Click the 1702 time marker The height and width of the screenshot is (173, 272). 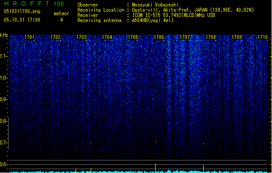(55, 37)
